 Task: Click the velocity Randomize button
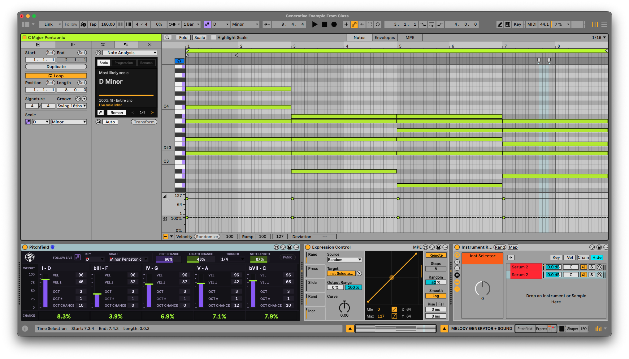tap(207, 237)
